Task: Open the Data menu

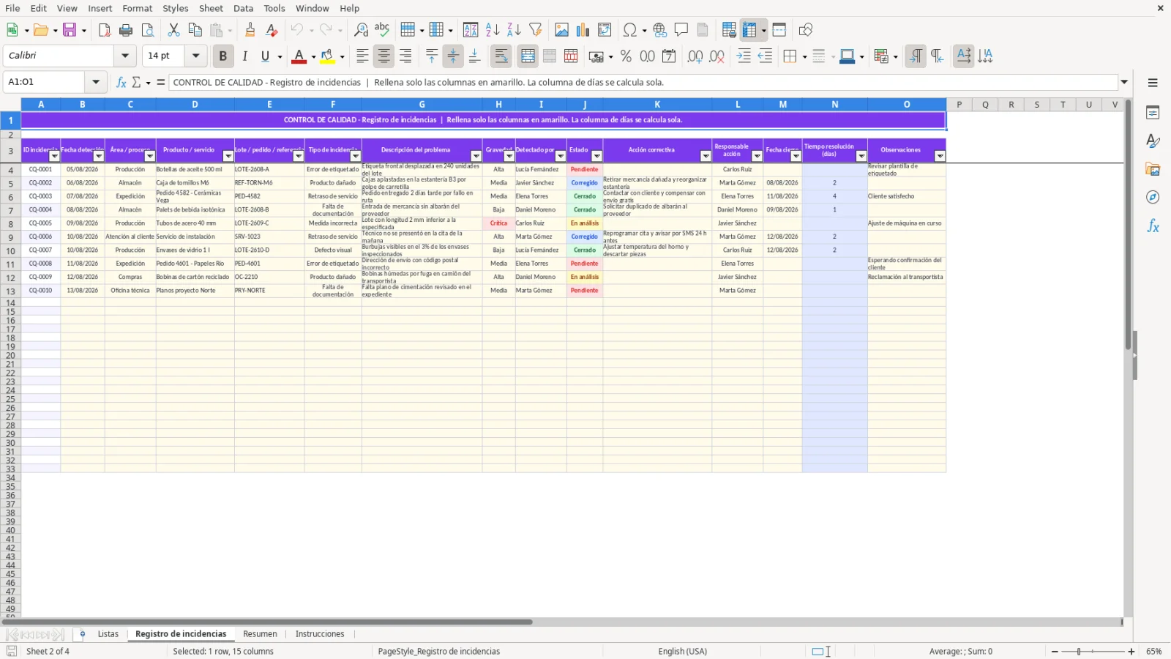Action: coord(244,8)
